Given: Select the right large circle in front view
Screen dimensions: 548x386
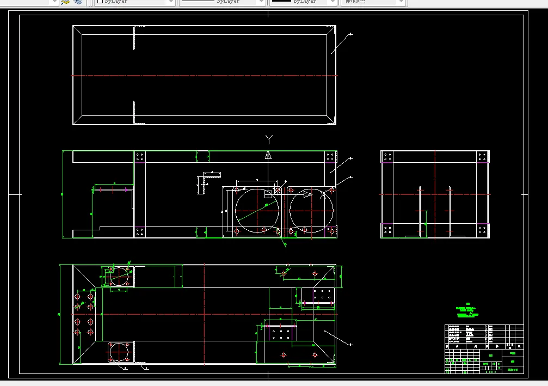Looking at the screenshot, I should coord(311,211).
